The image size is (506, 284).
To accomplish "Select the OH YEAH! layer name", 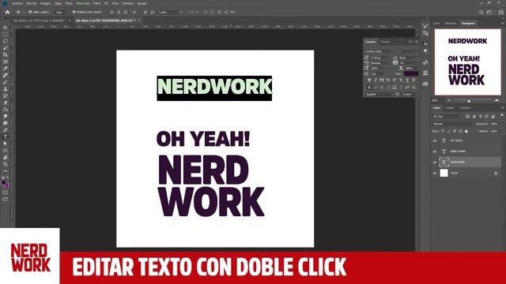I will [x=456, y=140].
